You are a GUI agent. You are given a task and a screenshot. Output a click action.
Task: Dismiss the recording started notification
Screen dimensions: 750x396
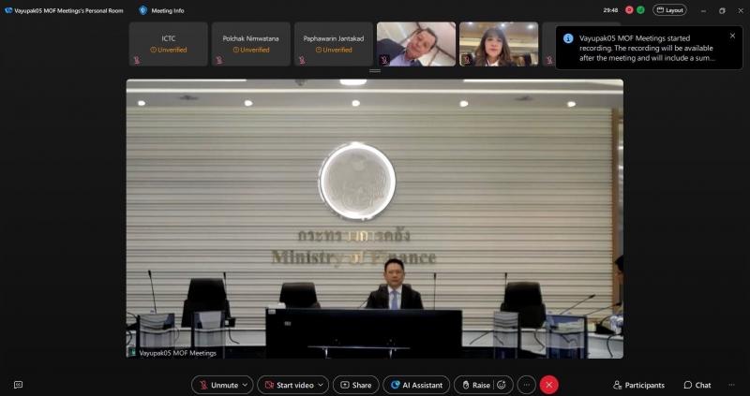pos(732,36)
